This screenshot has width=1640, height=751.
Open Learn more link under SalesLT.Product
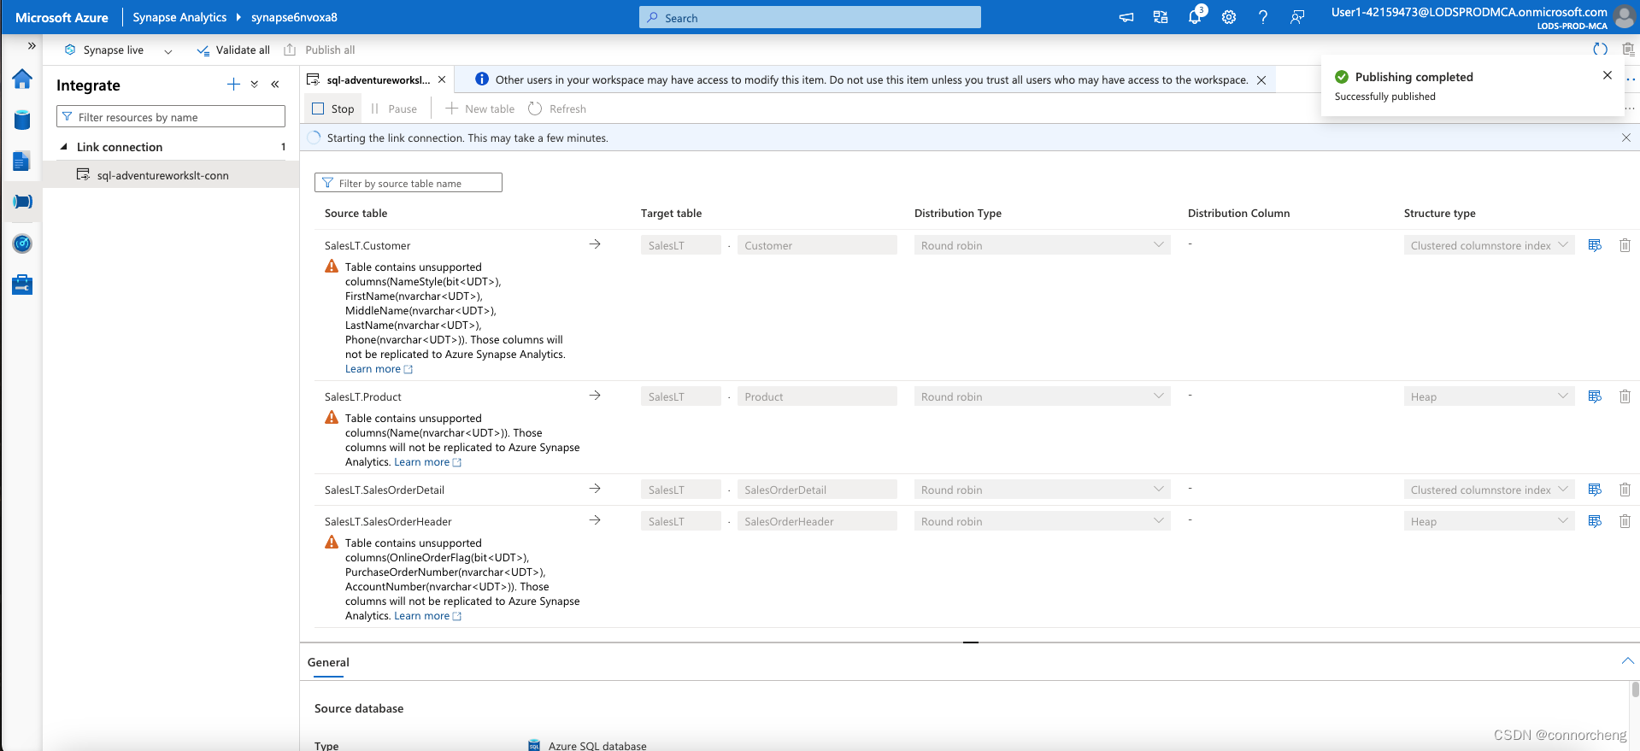point(427,462)
